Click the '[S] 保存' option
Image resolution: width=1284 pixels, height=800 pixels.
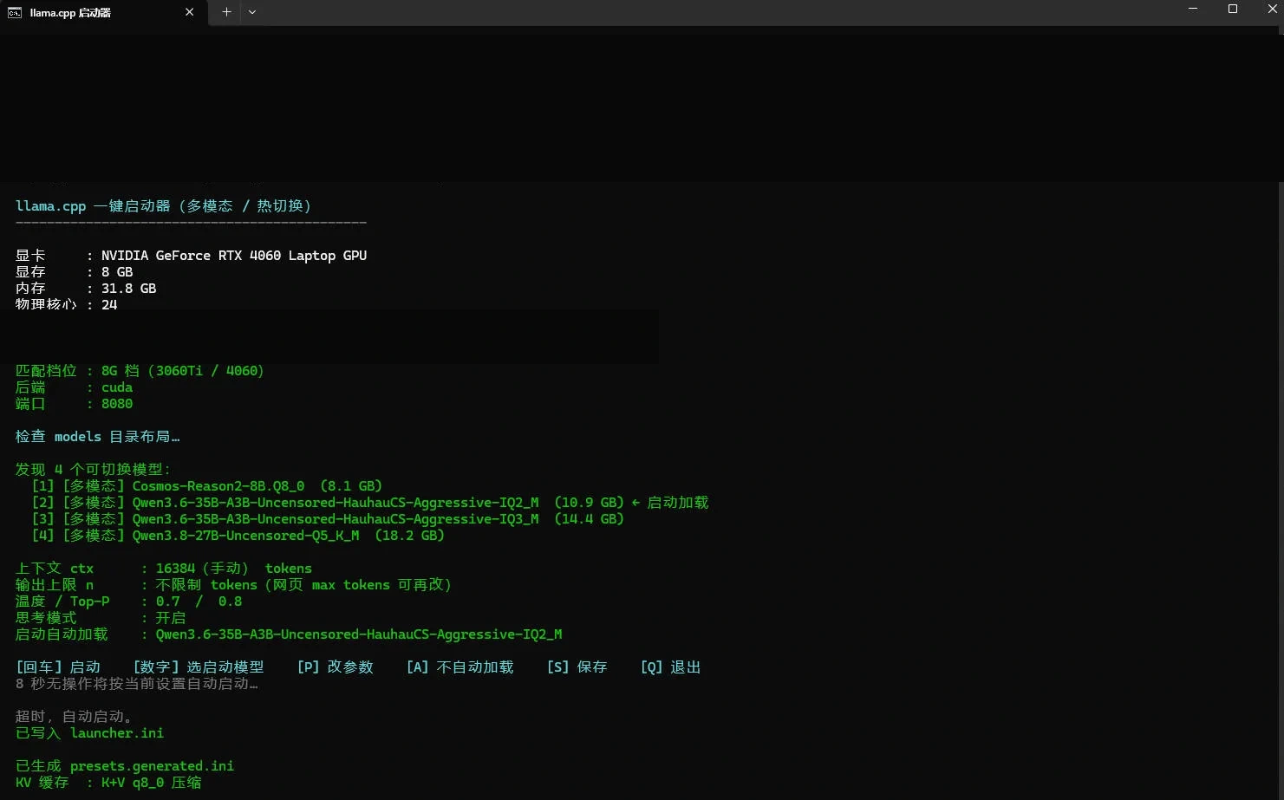pos(577,667)
